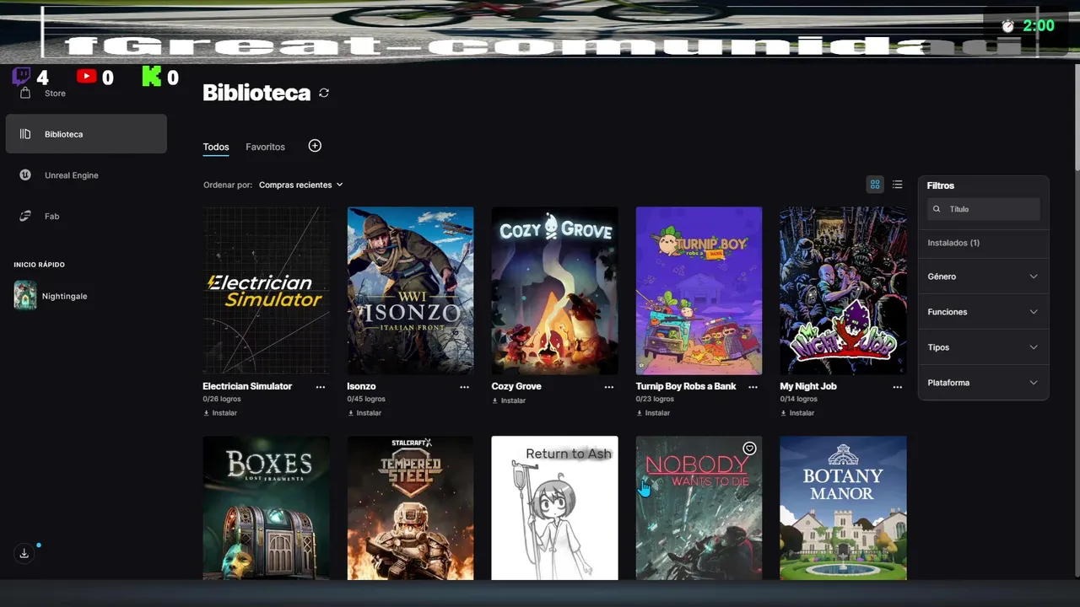1080x607 pixels.
Task: Install Turnip Boy Robs a Bank
Action: (x=653, y=413)
